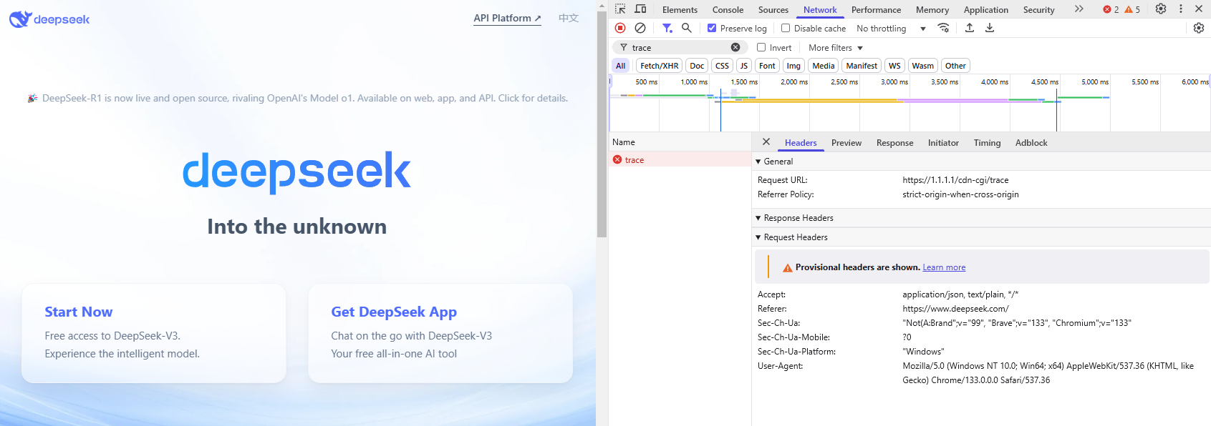Viewport: 1211px width, 426px height.
Task: Switch to the Console tab
Action: [x=728, y=10]
